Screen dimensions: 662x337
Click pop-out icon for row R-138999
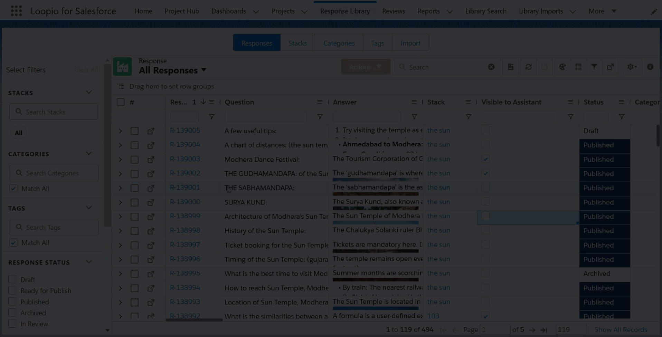(x=151, y=217)
